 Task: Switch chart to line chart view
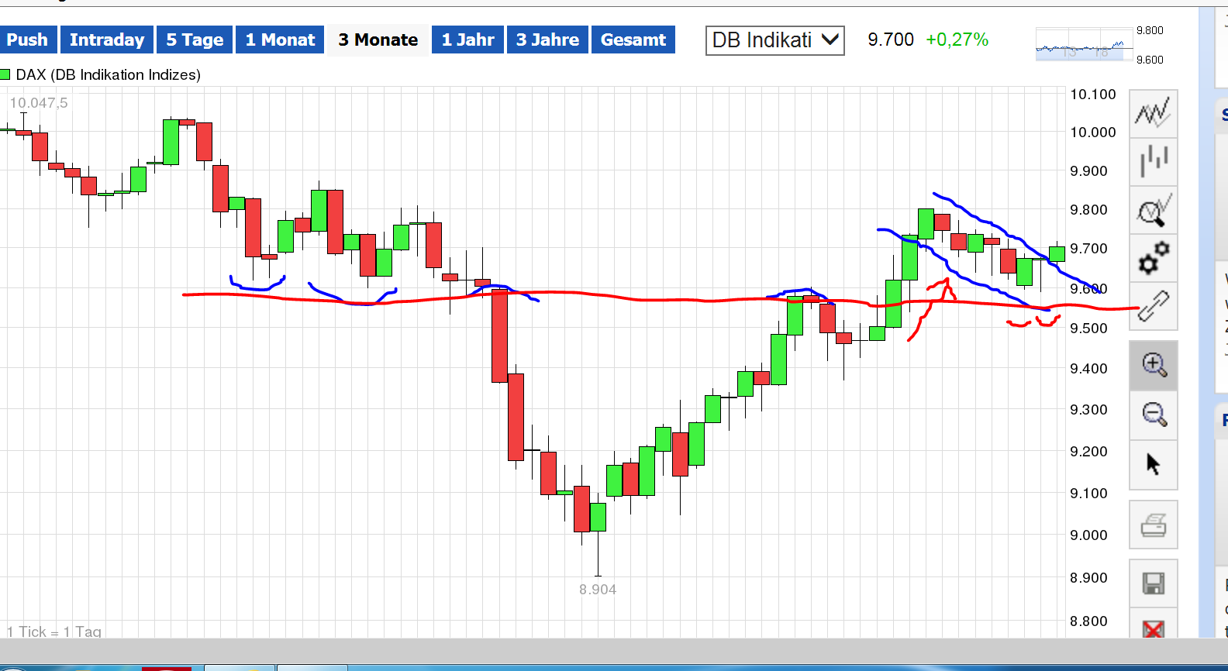[1153, 113]
